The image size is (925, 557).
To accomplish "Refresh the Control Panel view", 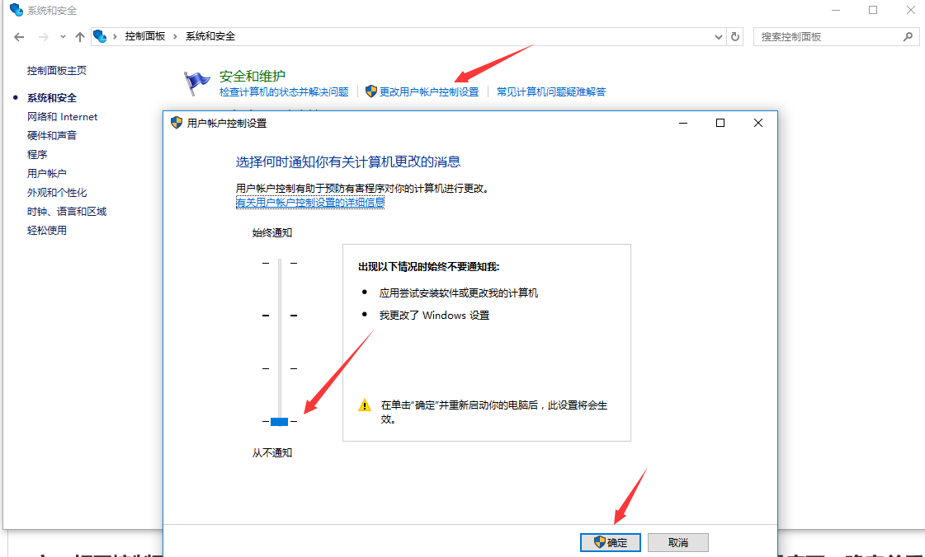I will pos(735,36).
